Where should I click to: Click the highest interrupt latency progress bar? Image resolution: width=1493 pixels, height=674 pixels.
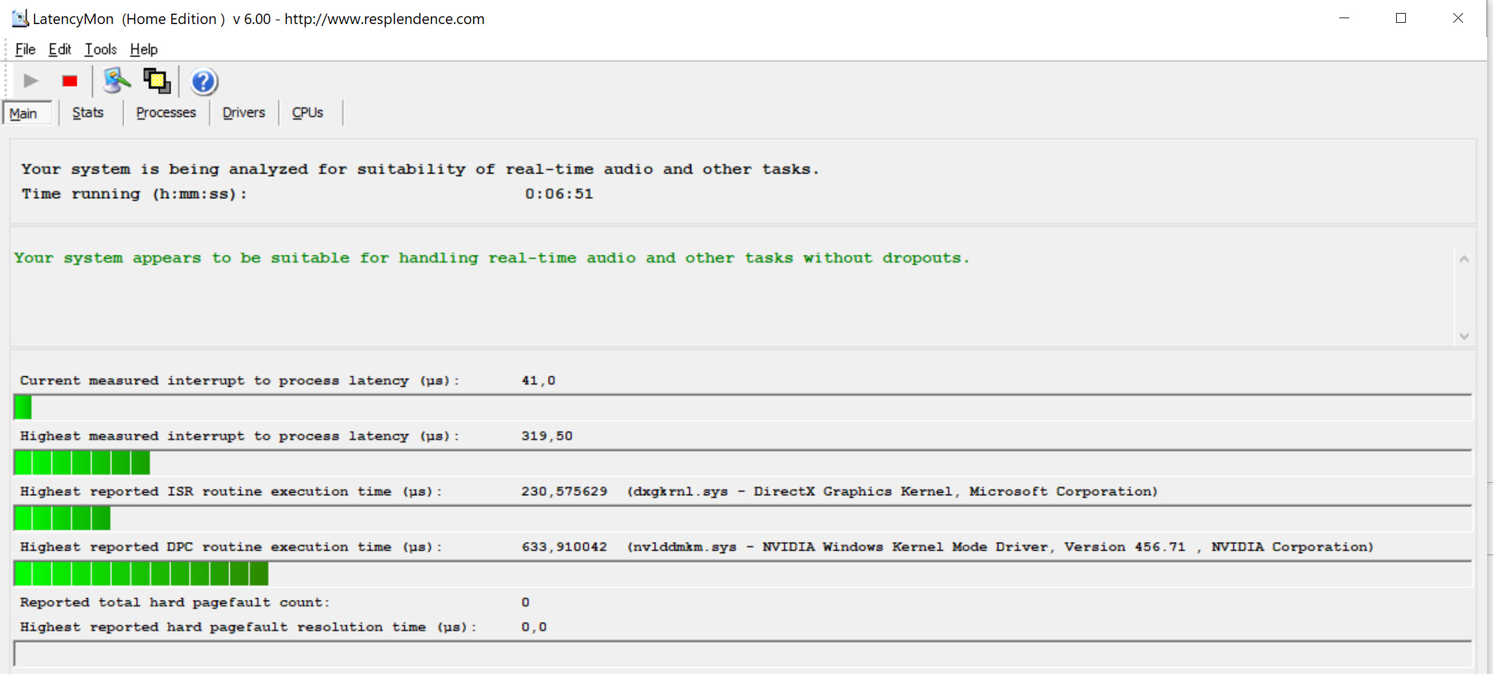click(743, 463)
